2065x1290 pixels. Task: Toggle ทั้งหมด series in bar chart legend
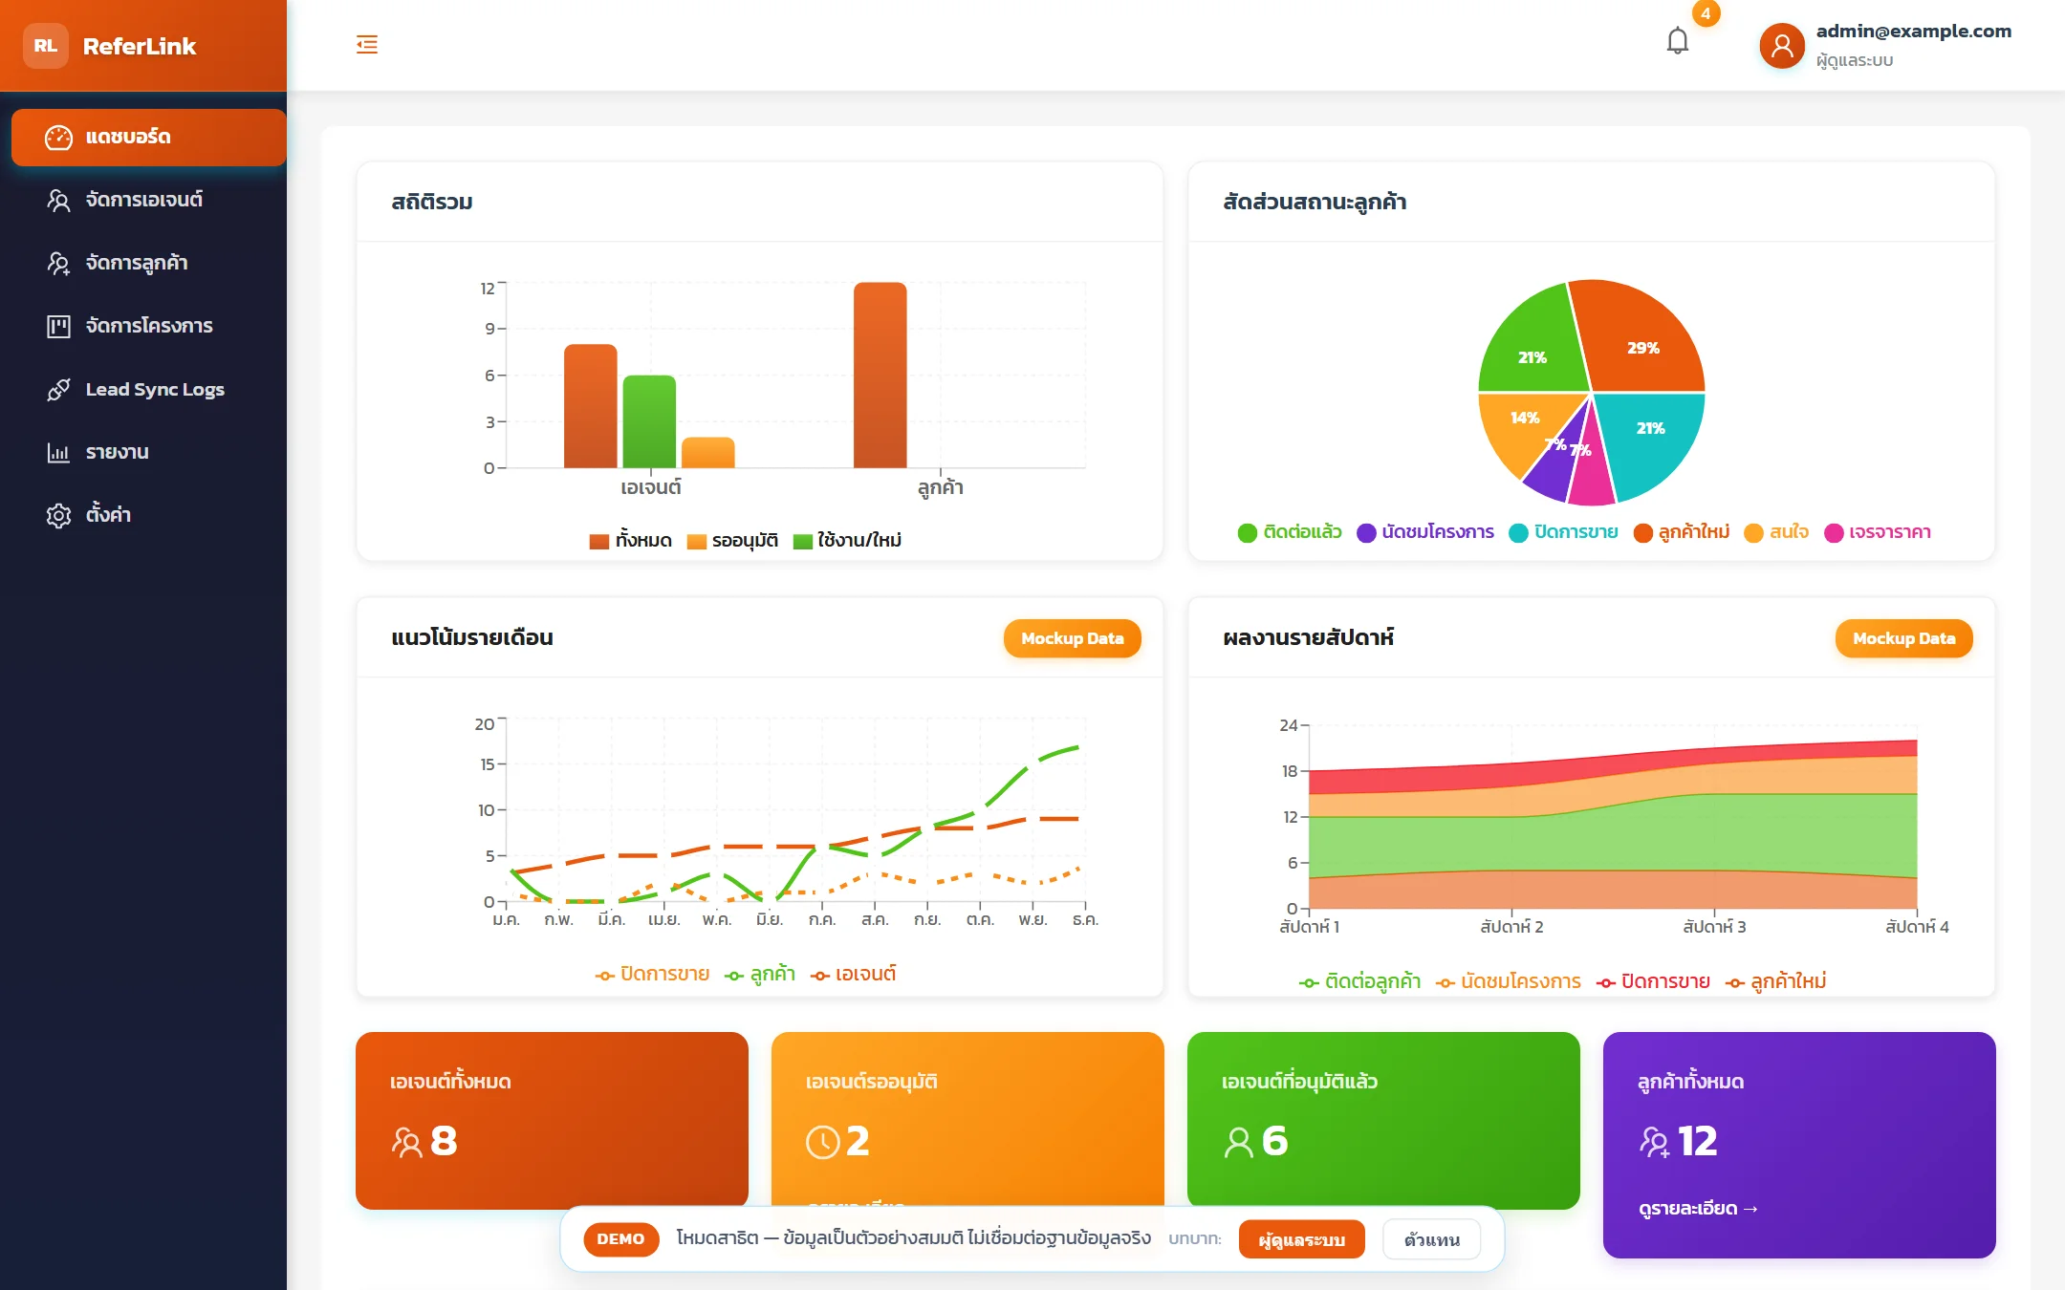pyautogui.click(x=631, y=540)
